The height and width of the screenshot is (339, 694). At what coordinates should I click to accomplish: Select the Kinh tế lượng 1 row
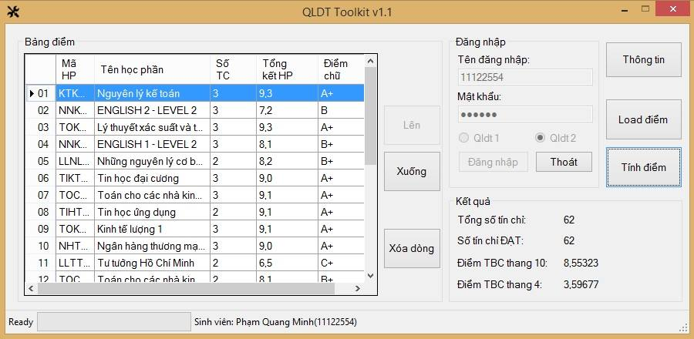152,229
